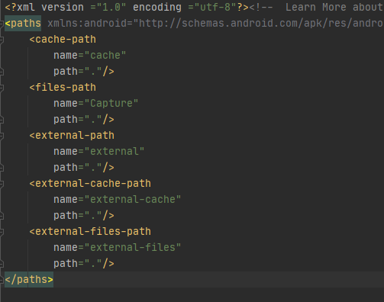
Task: Click the <files-path tag name
Action: pos(63,88)
